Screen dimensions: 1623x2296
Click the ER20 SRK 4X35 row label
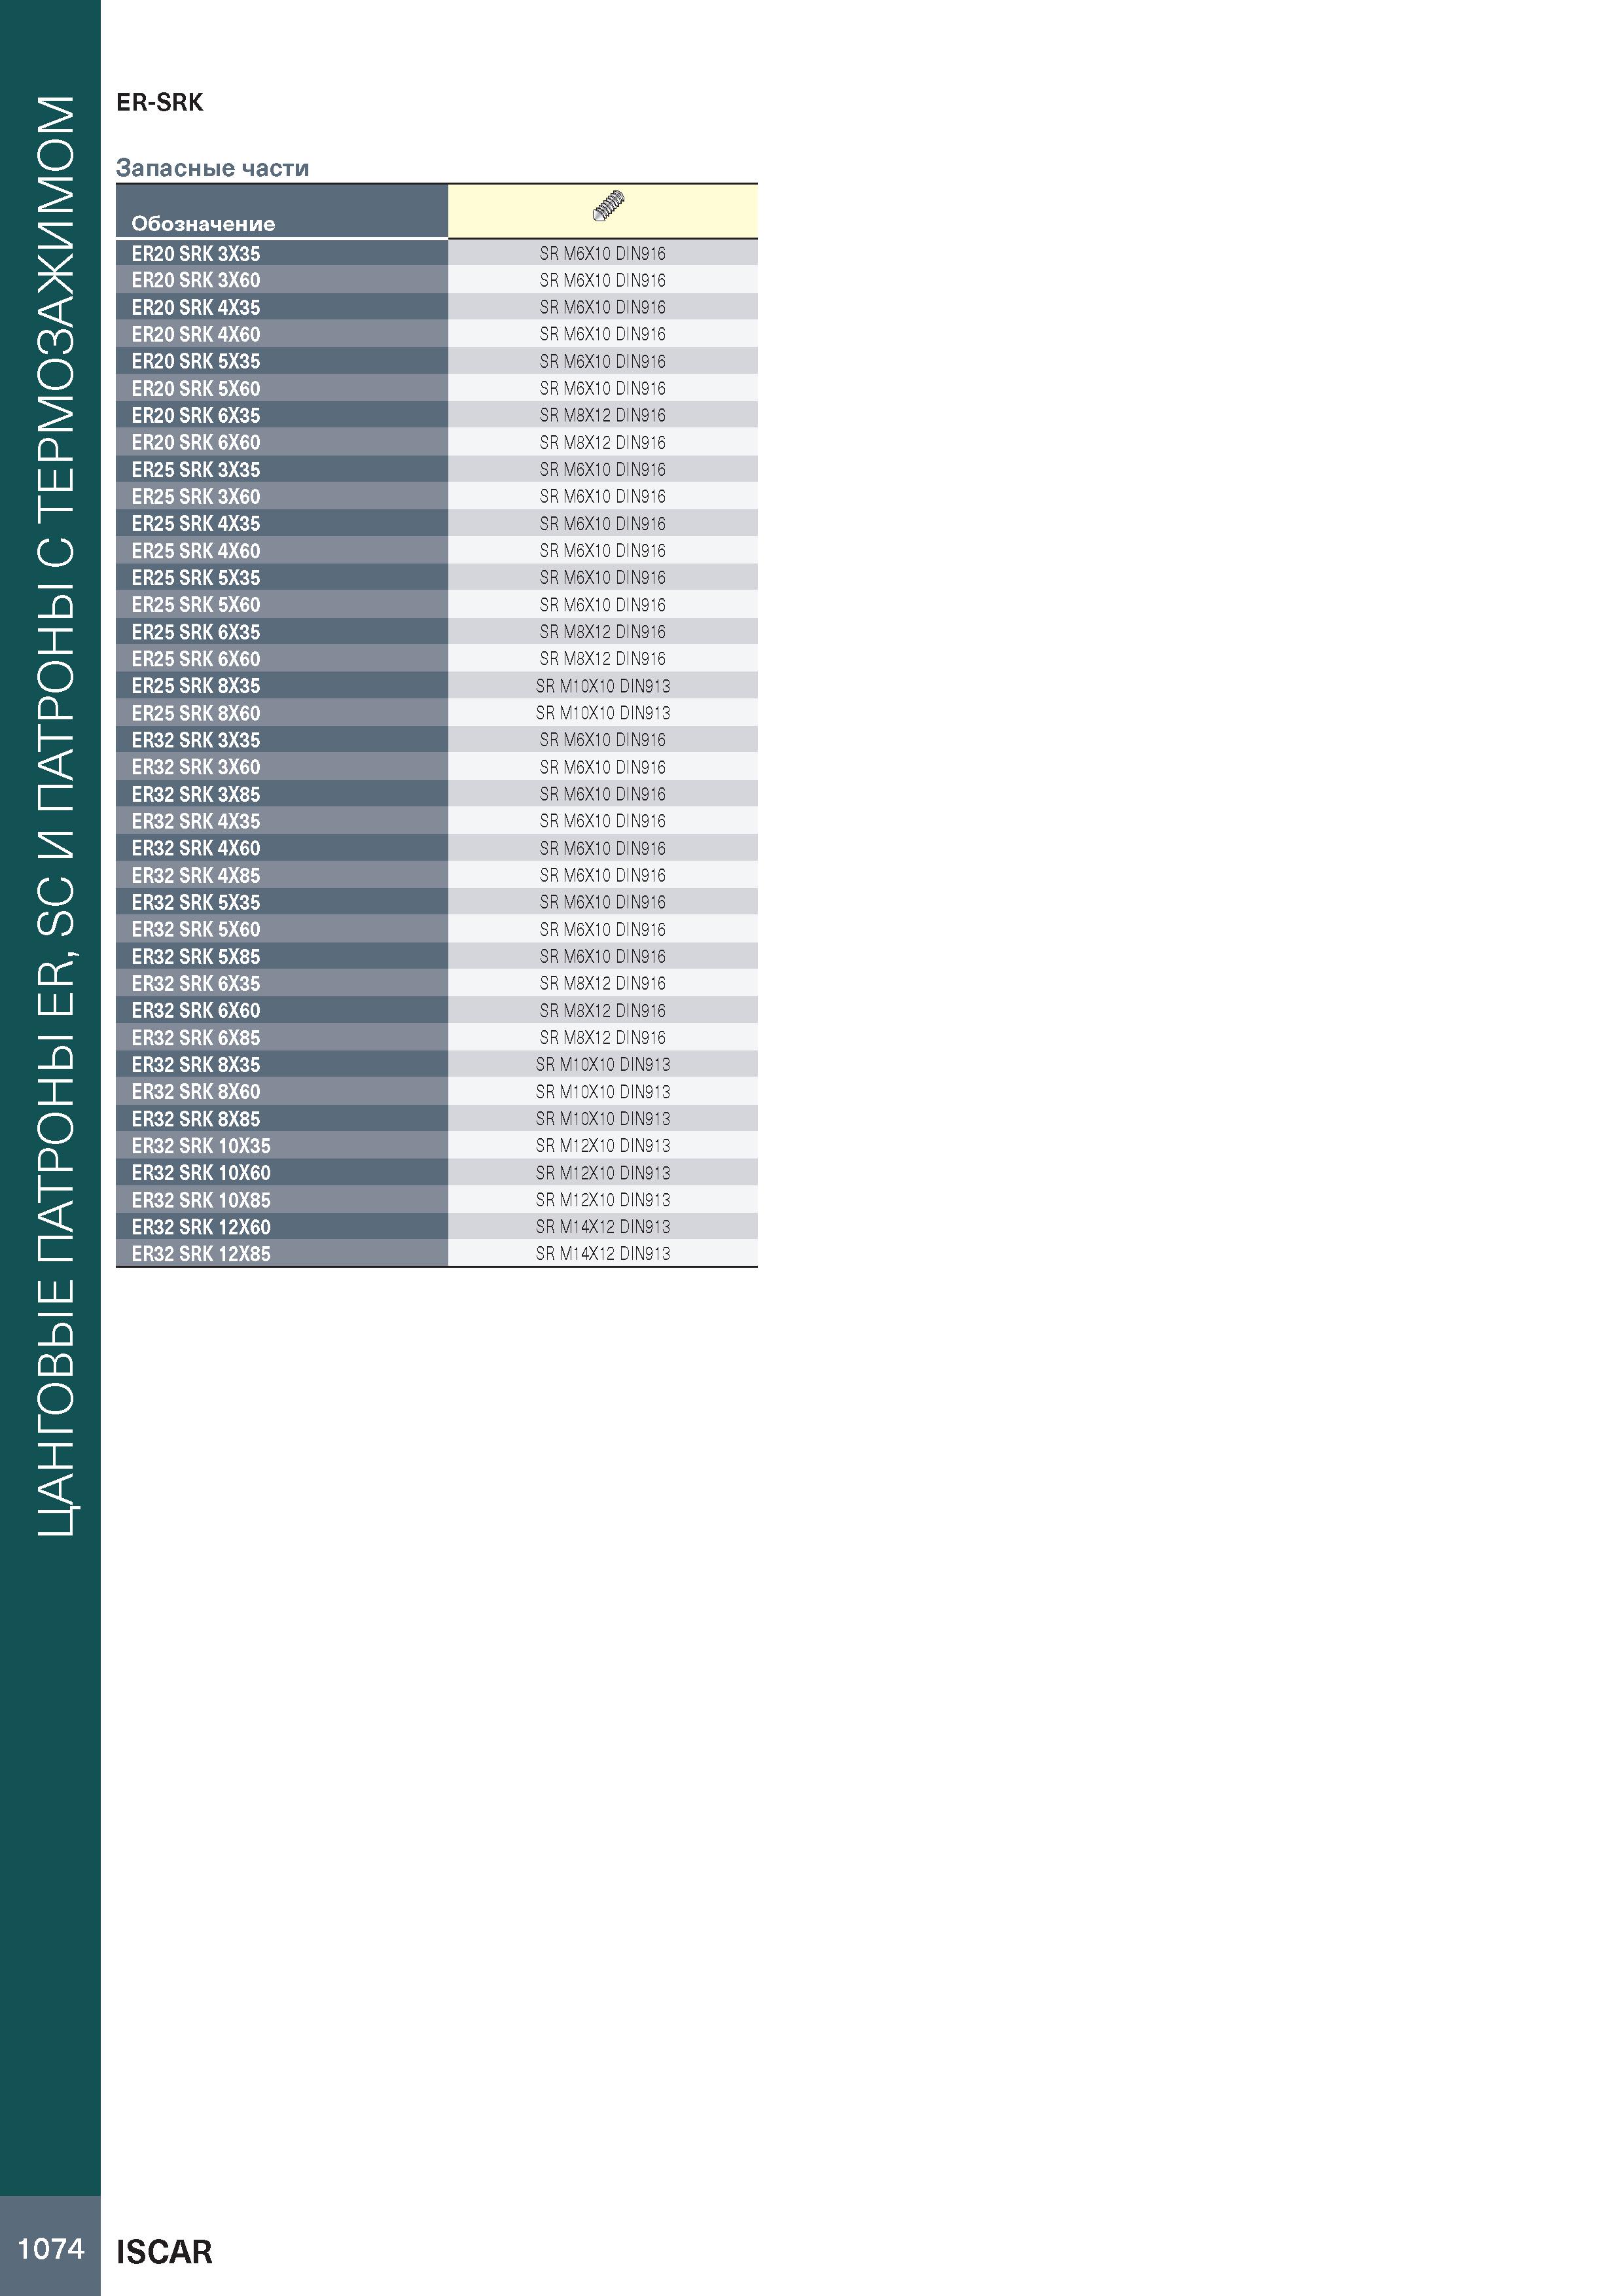click(x=196, y=308)
